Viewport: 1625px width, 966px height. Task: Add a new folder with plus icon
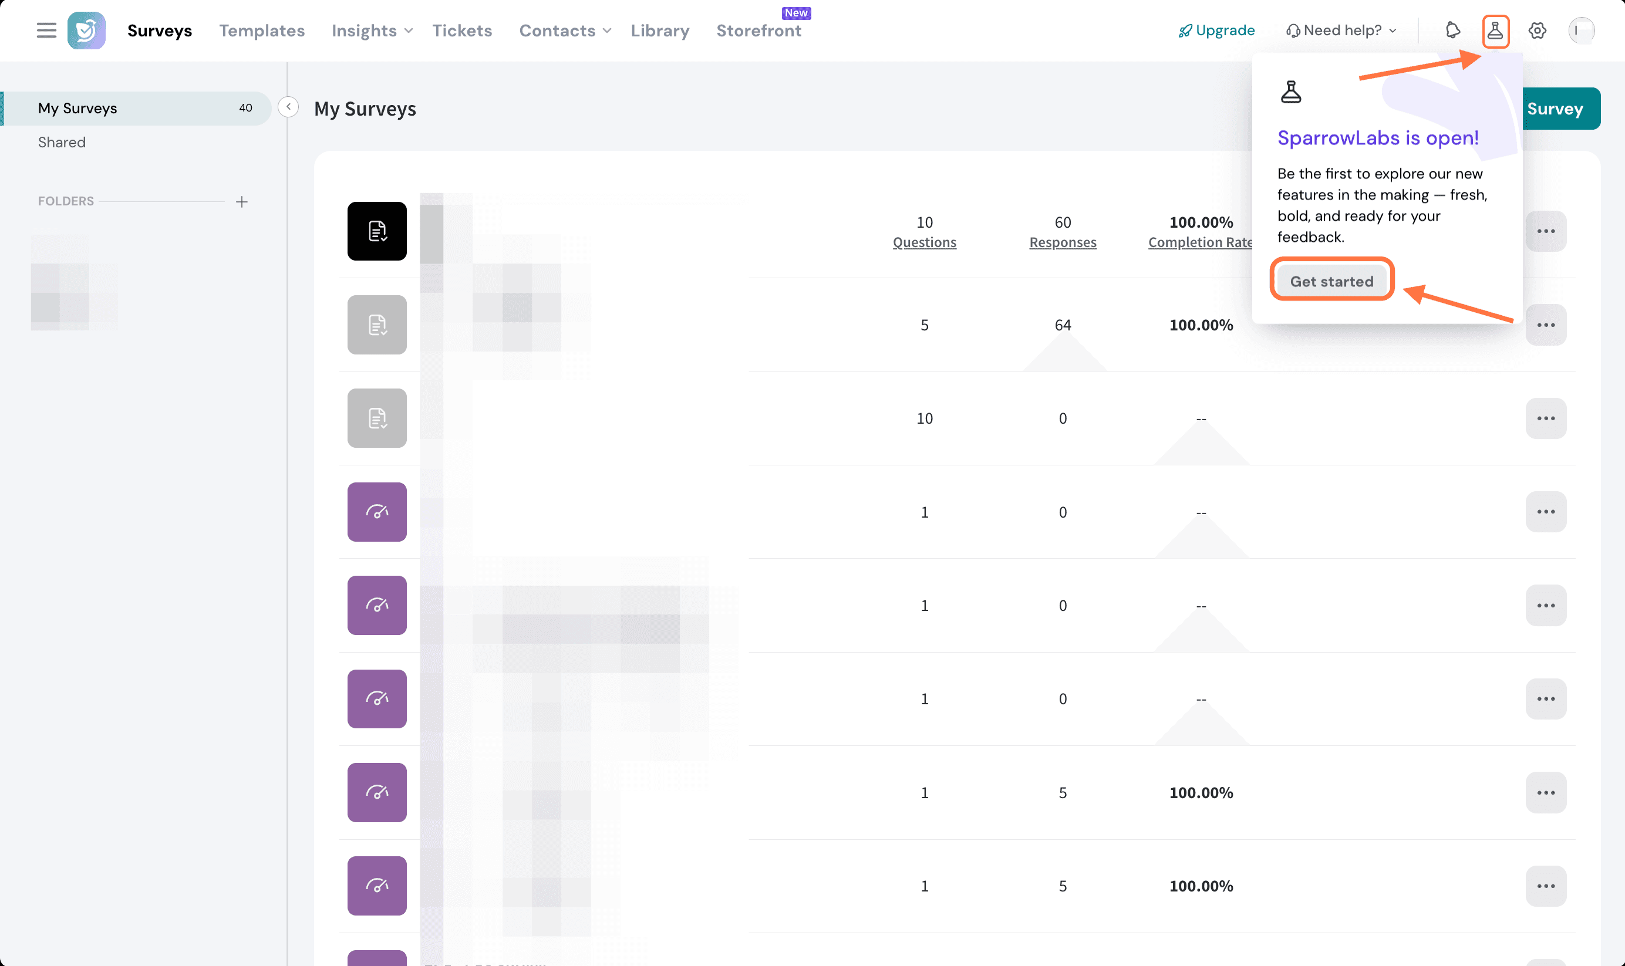pos(241,202)
